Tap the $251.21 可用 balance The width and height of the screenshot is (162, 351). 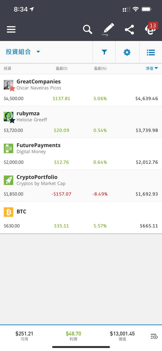(x=24, y=336)
